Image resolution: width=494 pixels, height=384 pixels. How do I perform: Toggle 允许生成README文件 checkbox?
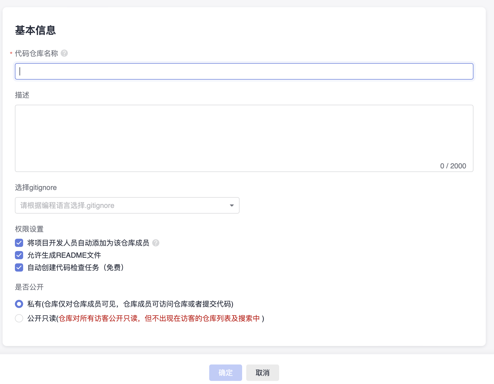pyautogui.click(x=19, y=255)
